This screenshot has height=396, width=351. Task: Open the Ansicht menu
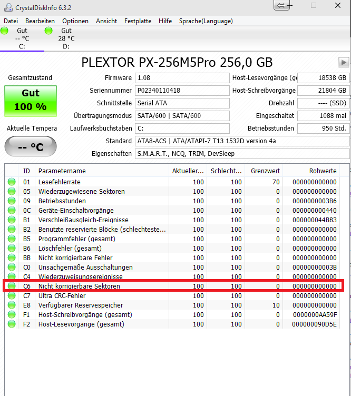(x=106, y=21)
